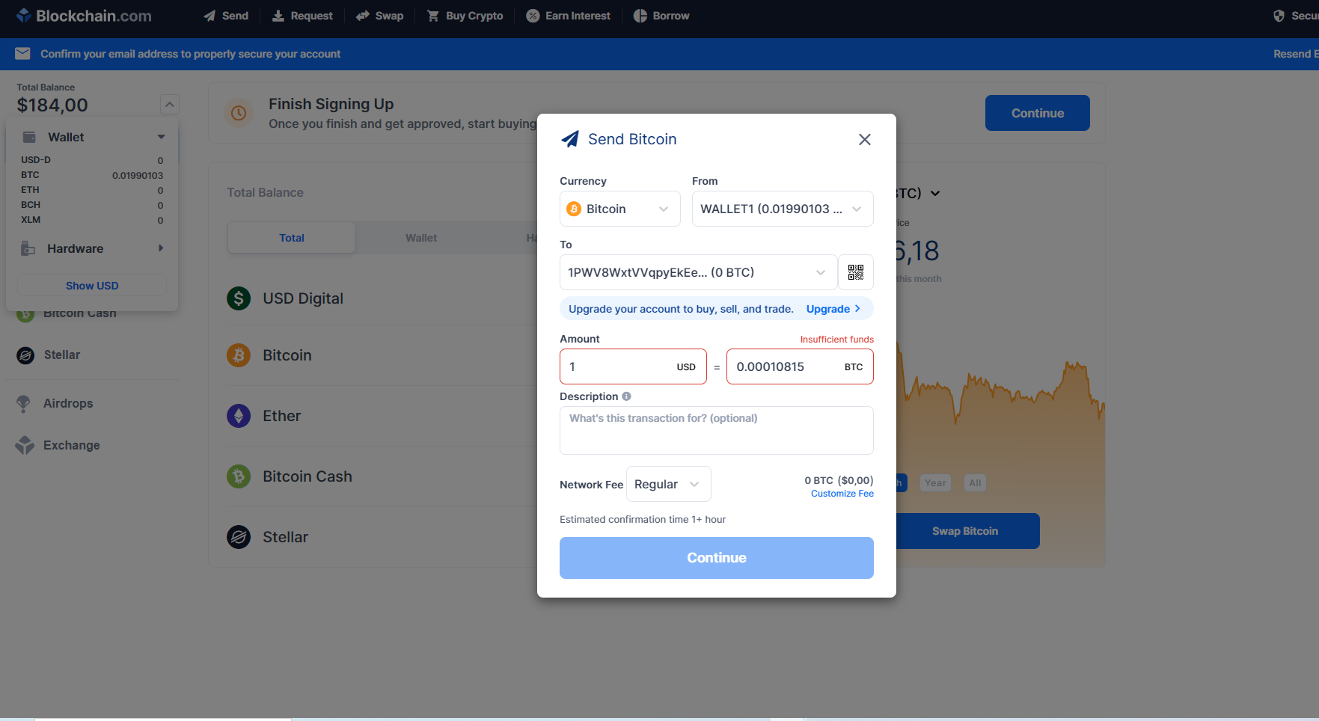Screen dimensions: 1319x721
Task: Click the Customize Fee link
Action: tap(842, 494)
